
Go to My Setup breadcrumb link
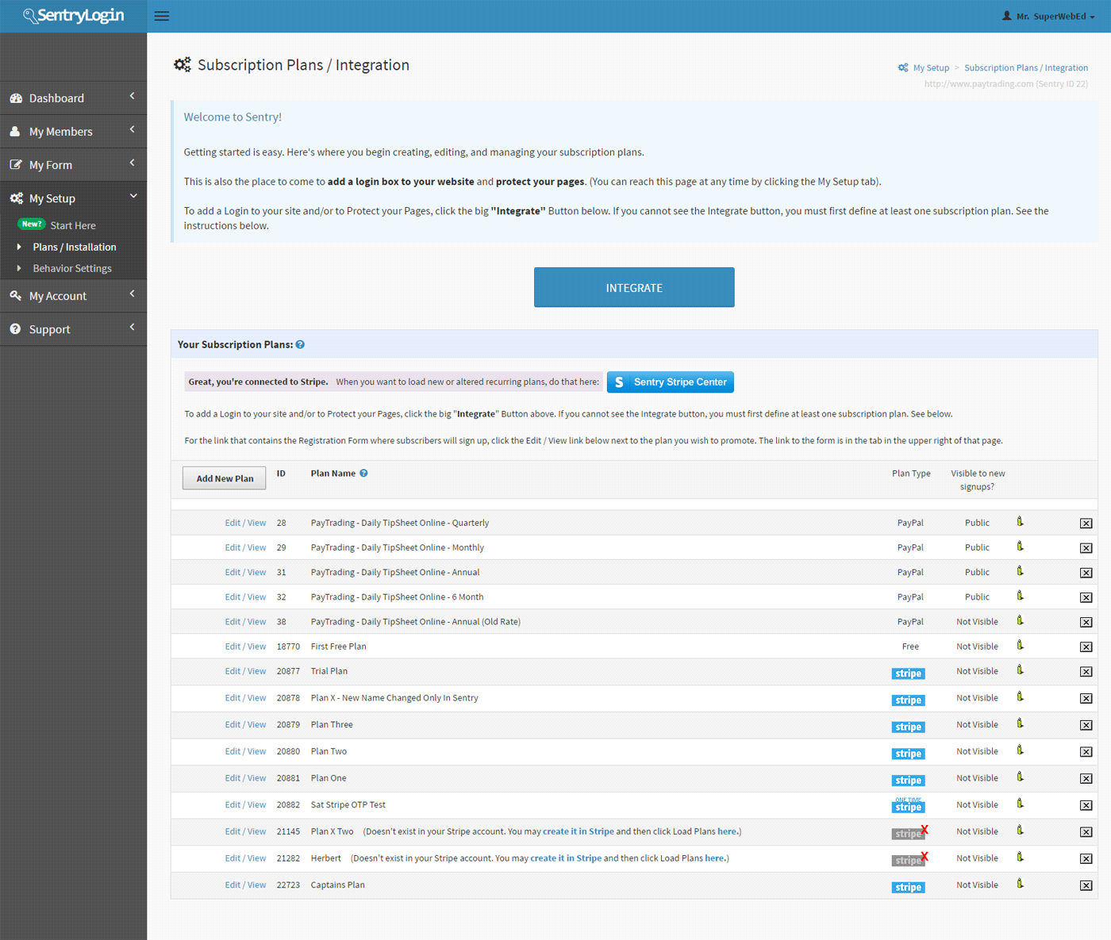coord(931,68)
